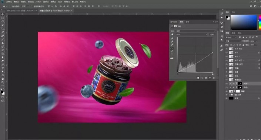Select the upper-right curve control point
The height and width of the screenshot is (140, 261).
[213, 53]
